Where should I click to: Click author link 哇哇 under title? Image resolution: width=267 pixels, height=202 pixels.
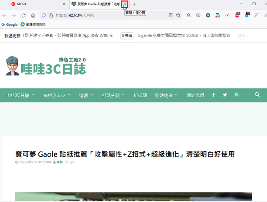(x=60, y=162)
